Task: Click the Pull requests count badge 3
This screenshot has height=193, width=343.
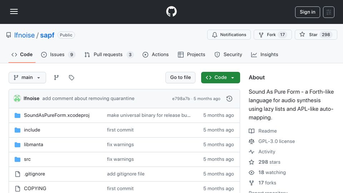Action: coord(130,54)
